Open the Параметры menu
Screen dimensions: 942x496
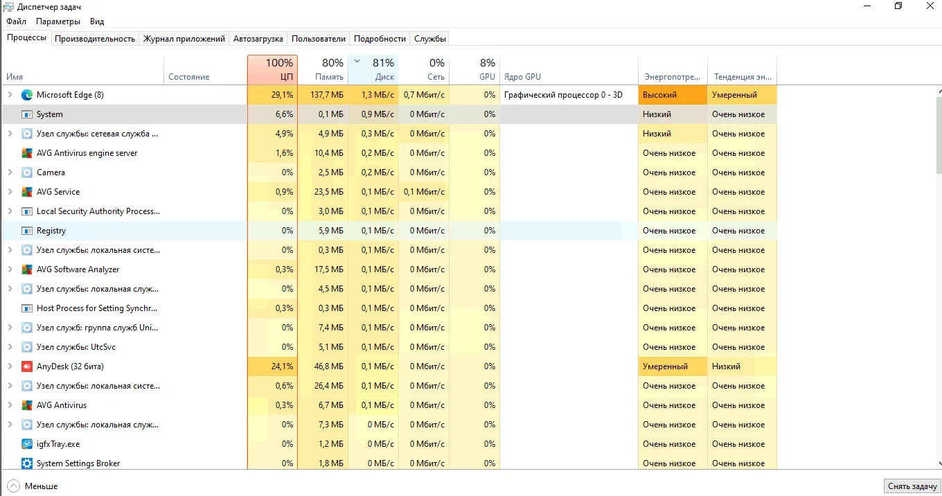(58, 21)
